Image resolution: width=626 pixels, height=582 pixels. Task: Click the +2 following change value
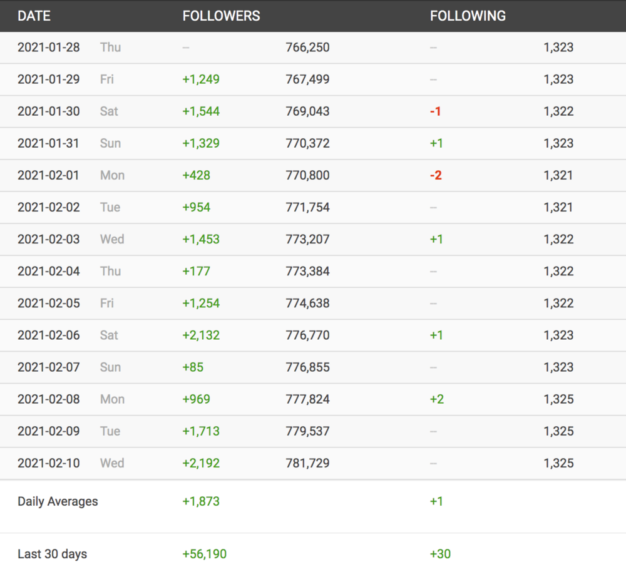point(437,399)
